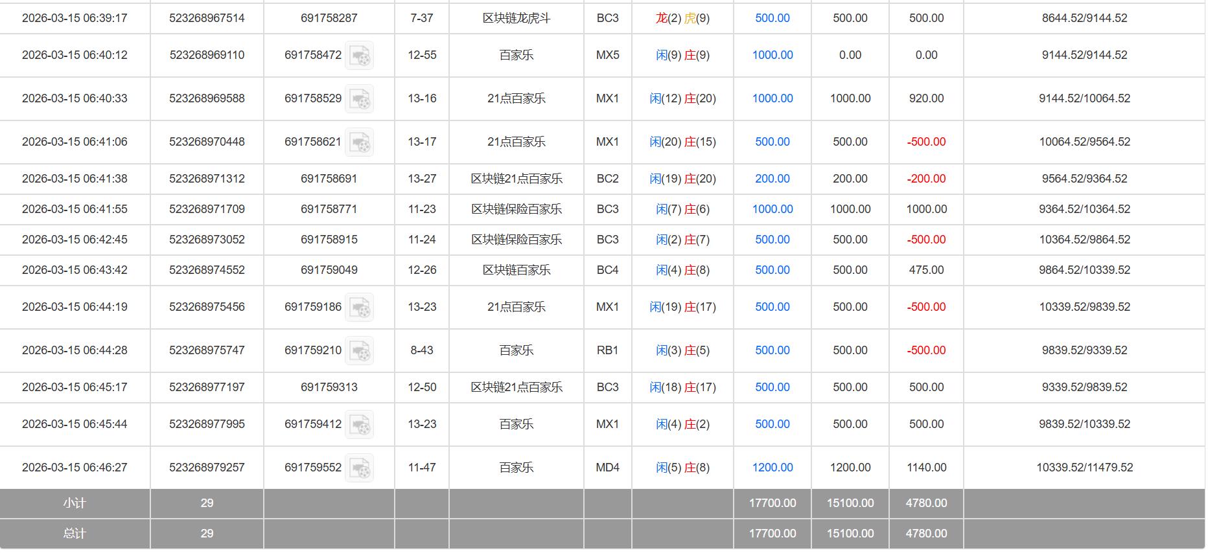1208x553 pixels.
Task: Select balance cell 10339.52/11479.52
Action: point(1084,468)
